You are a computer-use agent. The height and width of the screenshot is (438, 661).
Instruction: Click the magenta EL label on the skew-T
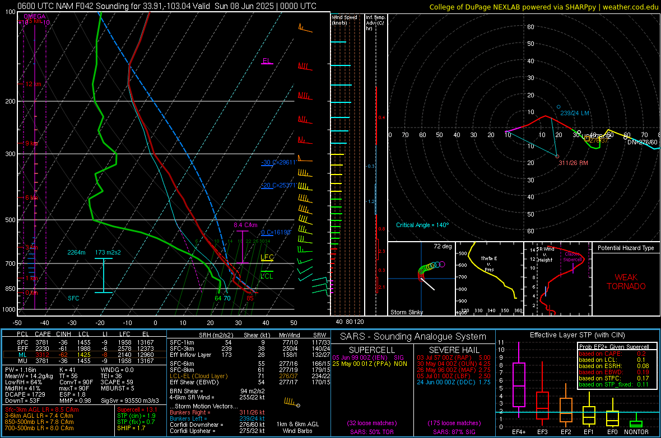point(267,60)
